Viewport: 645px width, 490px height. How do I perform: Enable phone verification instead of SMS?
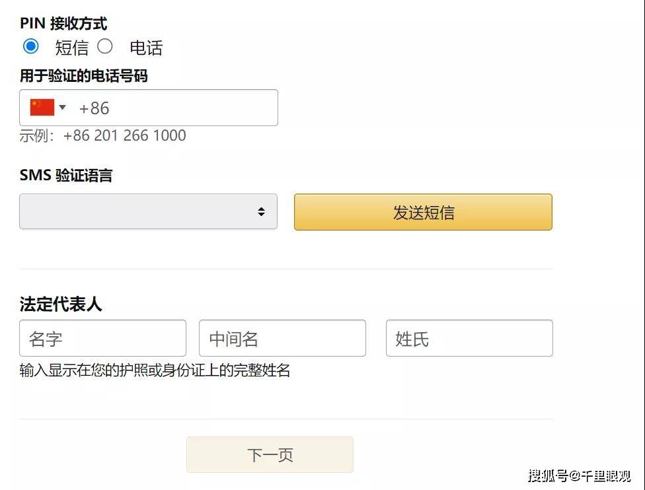(106, 47)
